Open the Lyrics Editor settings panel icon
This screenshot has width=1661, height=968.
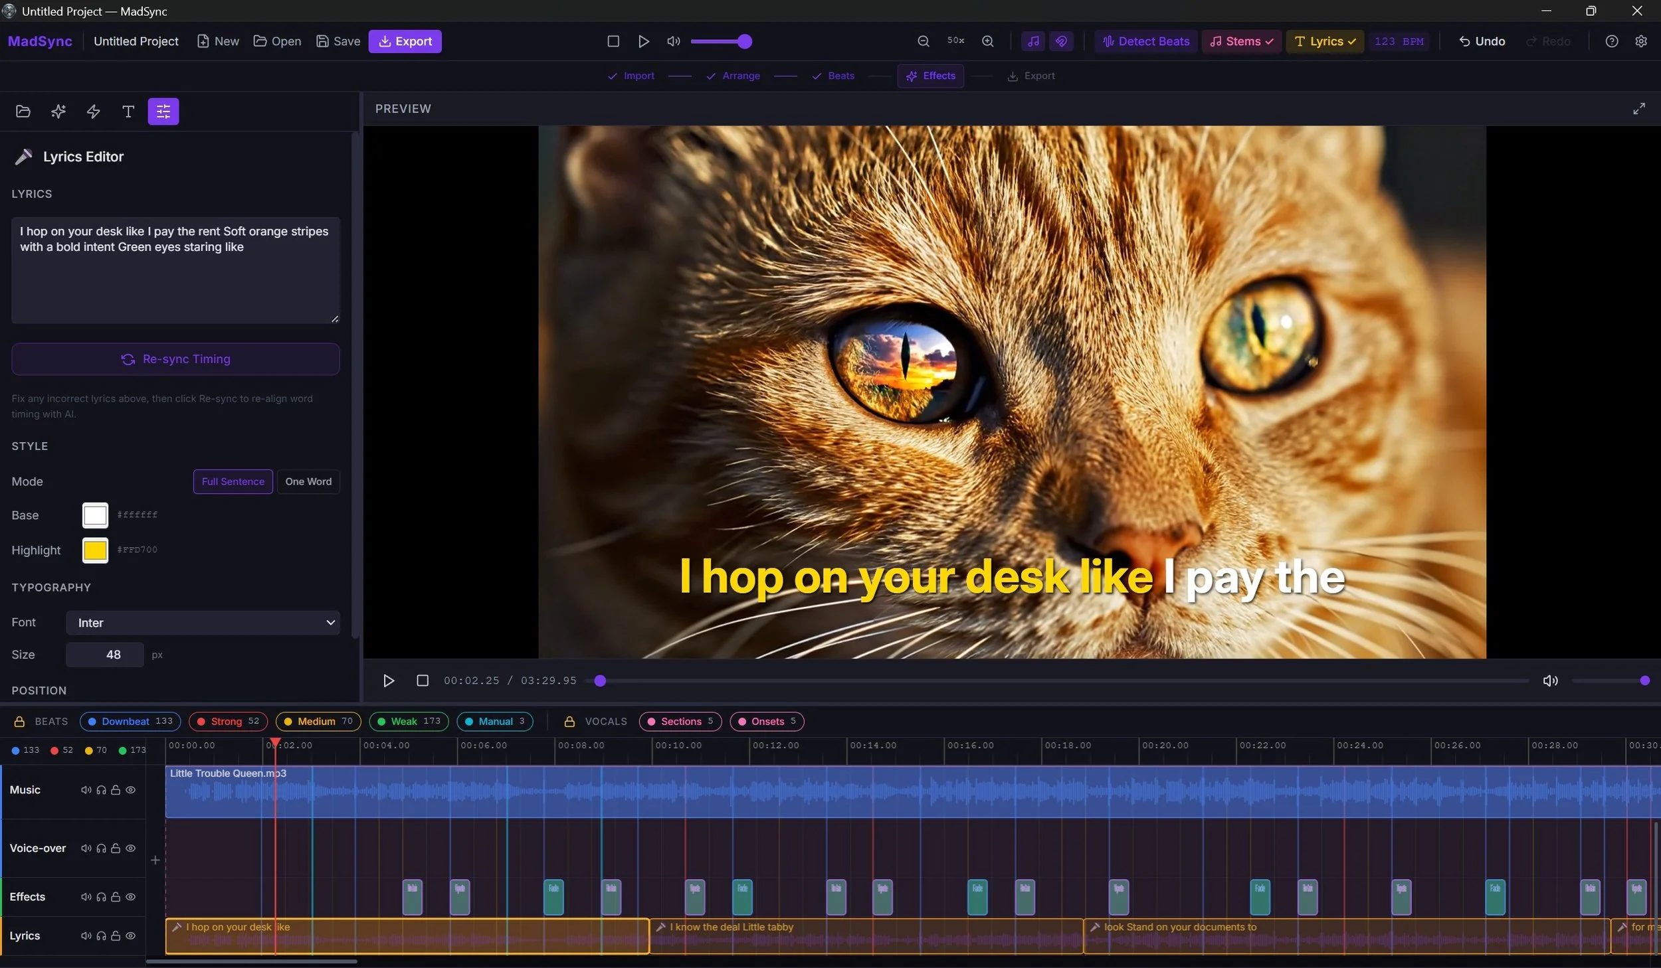[x=163, y=111]
